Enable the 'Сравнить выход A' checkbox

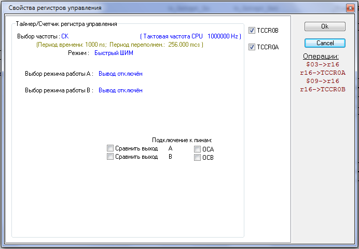tap(110, 148)
